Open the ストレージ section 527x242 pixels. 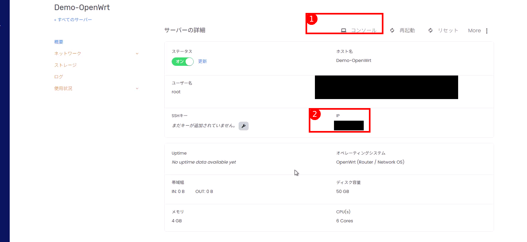click(x=65, y=65)
